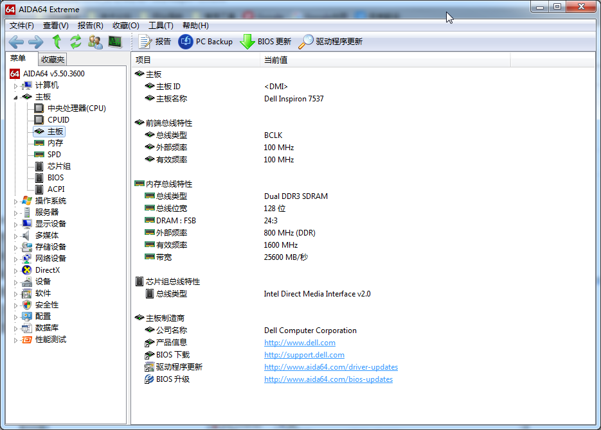
Task: Click the 内存总线特性 section header
Action: point(164,184)
